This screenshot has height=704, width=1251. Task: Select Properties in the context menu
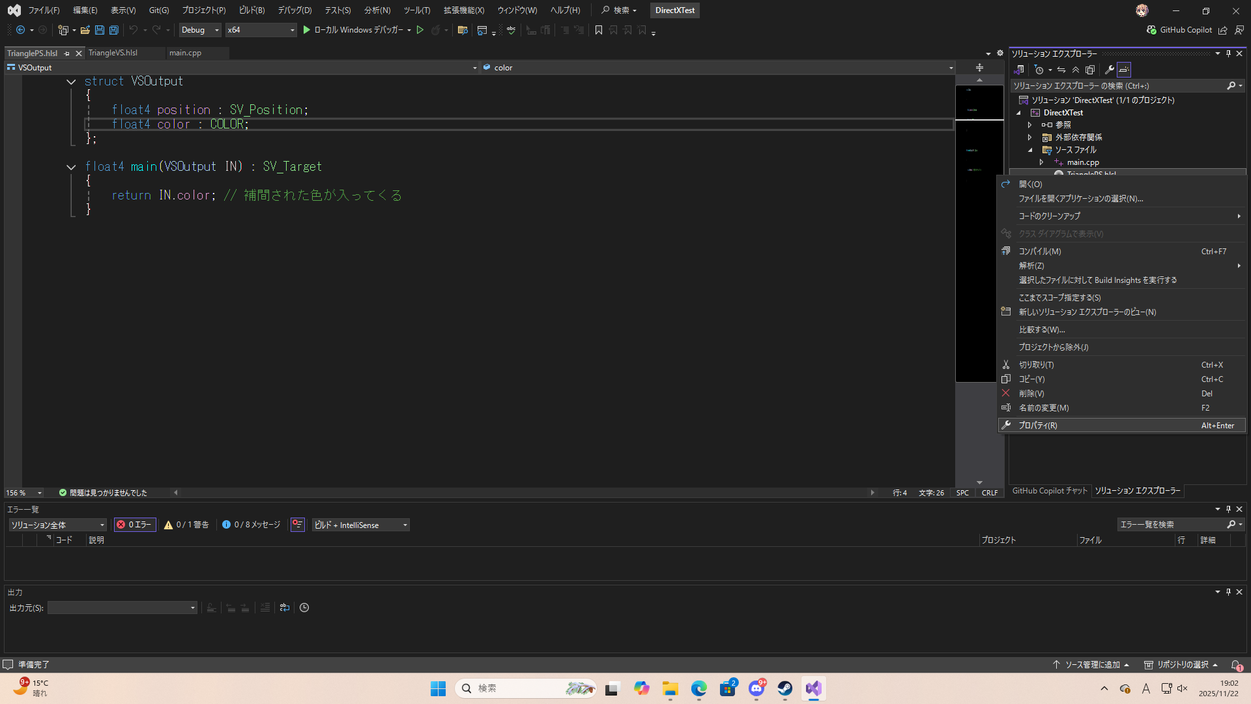point(1038,425)
